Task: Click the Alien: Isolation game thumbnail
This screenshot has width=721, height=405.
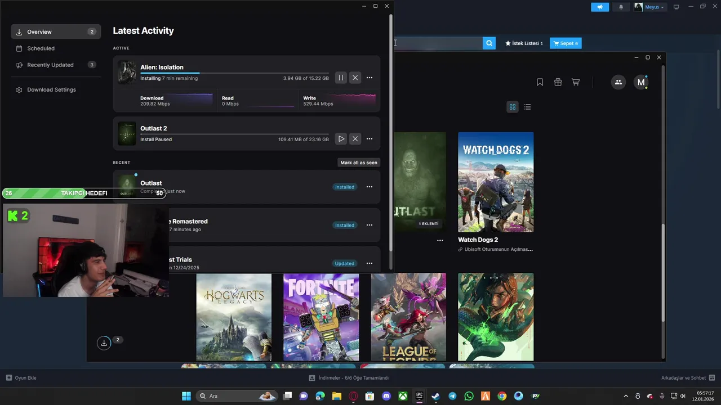Action: coord(127,73)
